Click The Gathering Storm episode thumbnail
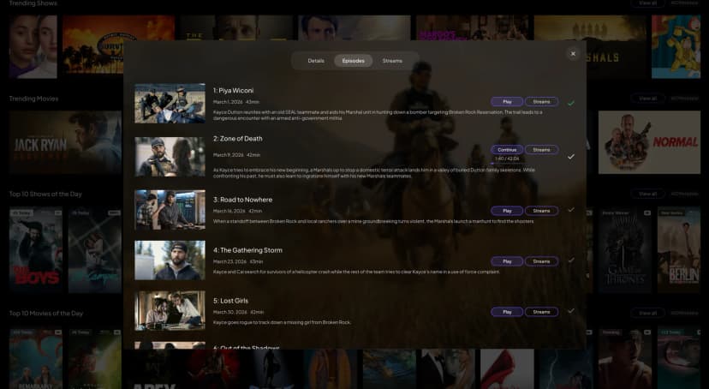 [170, 260]
